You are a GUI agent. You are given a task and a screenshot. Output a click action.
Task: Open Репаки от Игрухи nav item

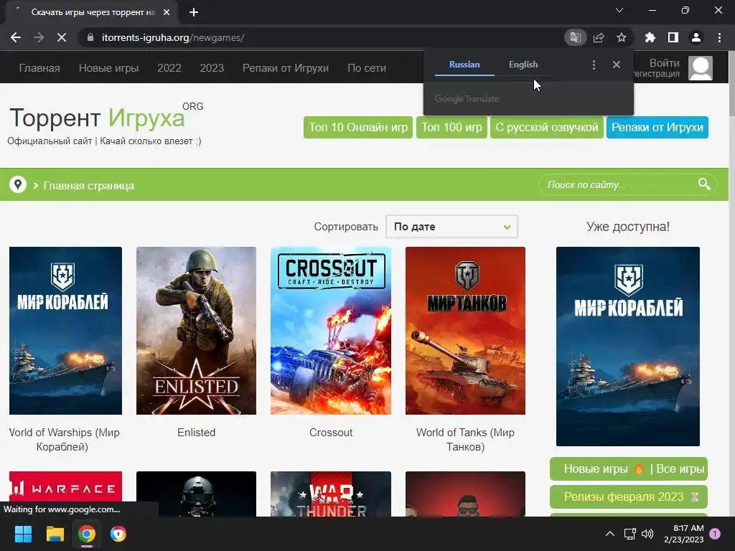[286, 68]
